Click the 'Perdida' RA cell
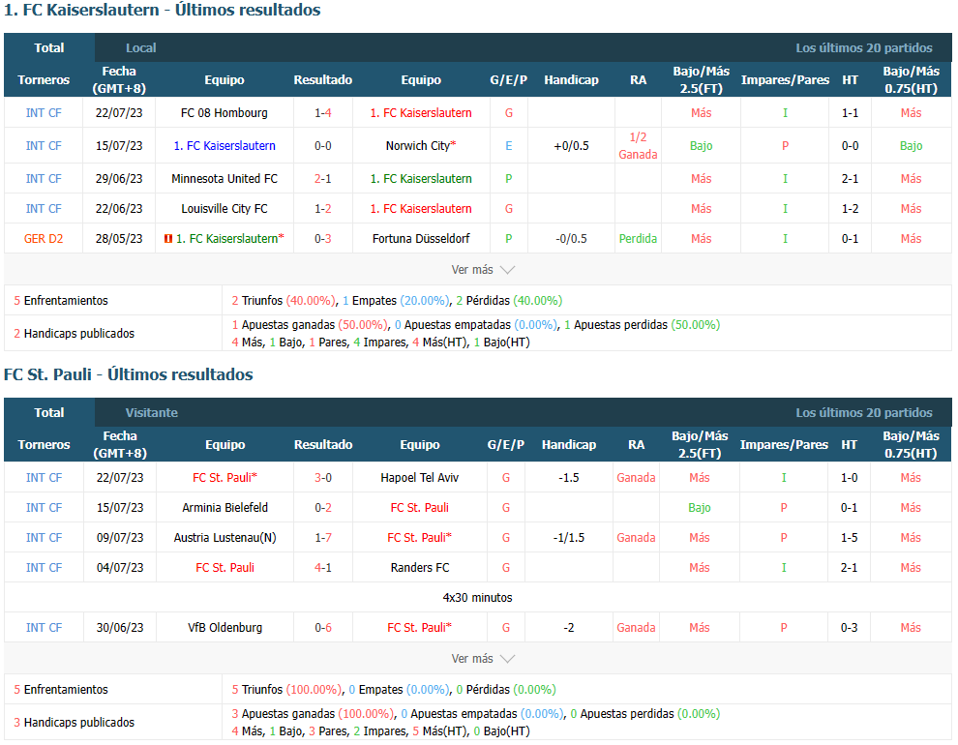 [x=638, y=239]
